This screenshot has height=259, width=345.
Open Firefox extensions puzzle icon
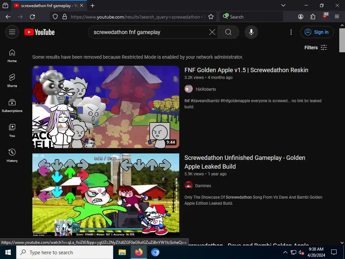pyautogui.click(x=313, y=17)
